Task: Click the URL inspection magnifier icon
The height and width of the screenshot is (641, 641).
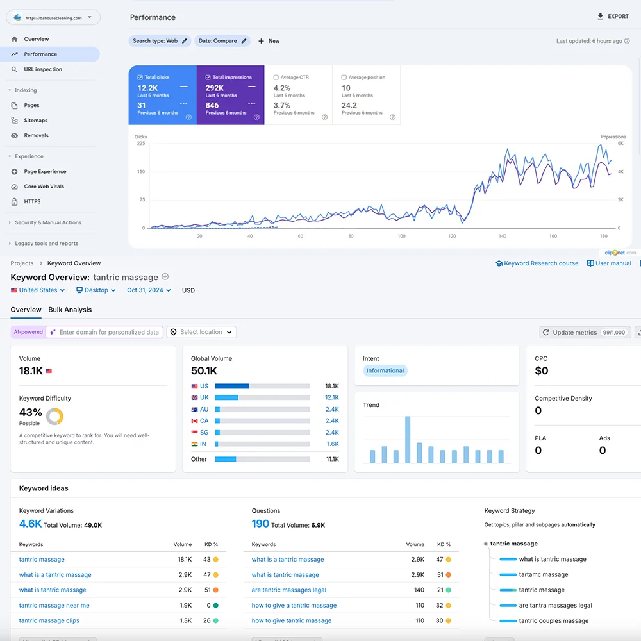Action: point(15,69)
